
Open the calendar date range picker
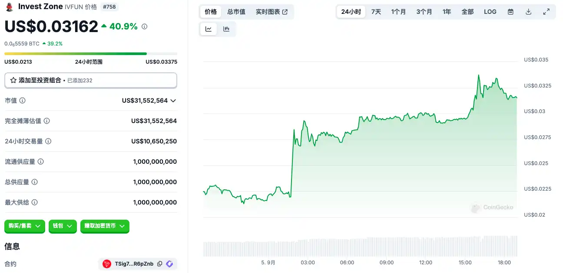[x=510, y=12]
